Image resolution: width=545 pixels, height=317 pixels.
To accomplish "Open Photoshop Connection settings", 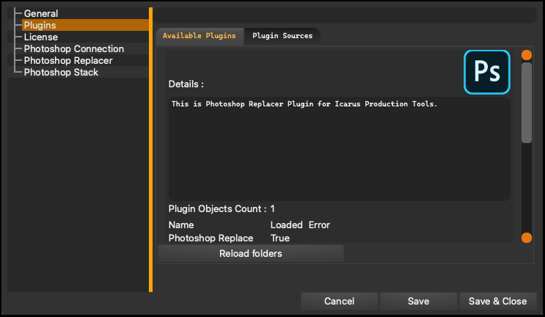I will [x=73, y=48].
